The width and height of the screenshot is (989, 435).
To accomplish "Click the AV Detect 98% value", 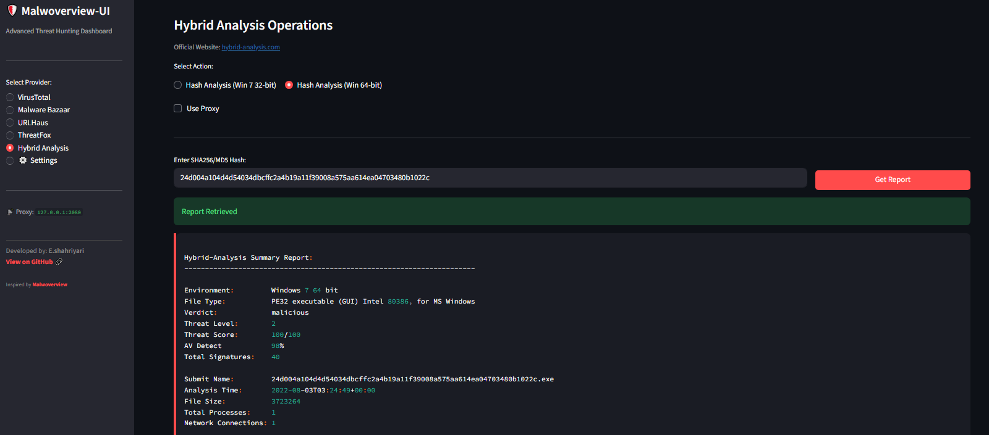I will click(278, 346).
